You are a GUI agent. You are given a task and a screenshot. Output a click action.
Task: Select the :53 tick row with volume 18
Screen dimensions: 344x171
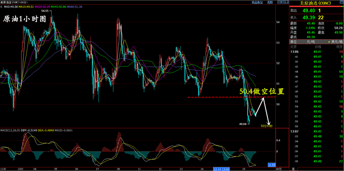316,101
